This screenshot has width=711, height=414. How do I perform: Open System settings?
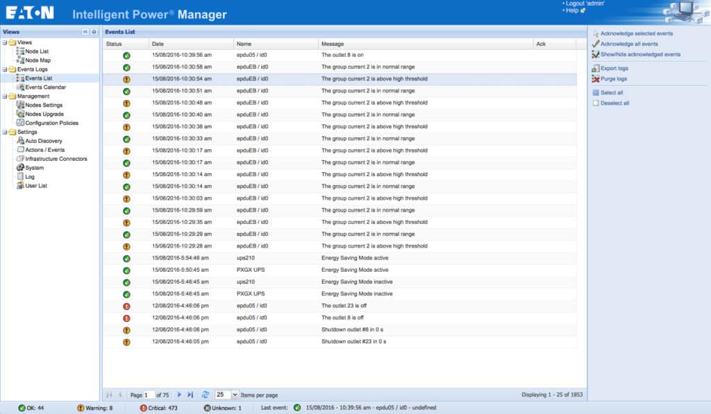click(x=34, y=168)
